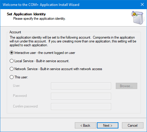
Task: Click the COM+ install wizard box icon
Action: click(x=138, y=18)
